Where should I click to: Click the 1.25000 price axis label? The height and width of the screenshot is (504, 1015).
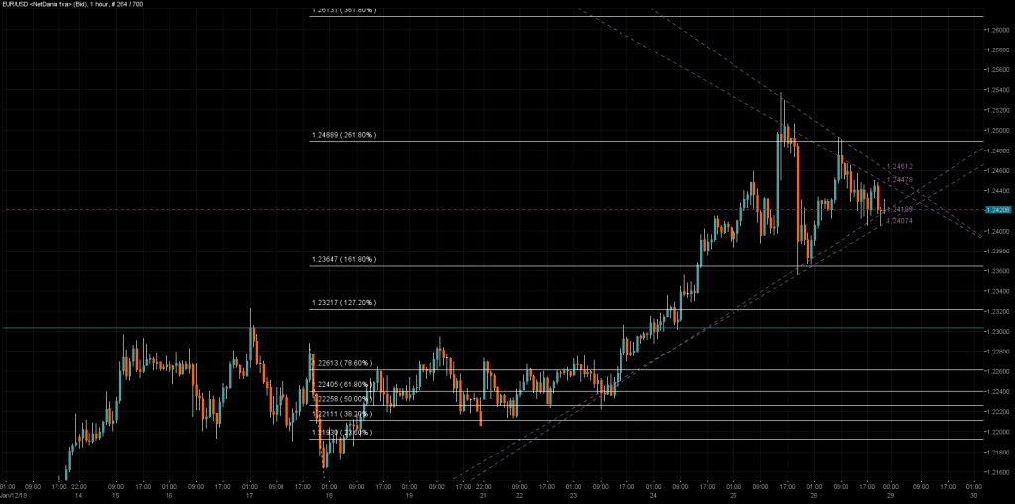tap(997, 130)
